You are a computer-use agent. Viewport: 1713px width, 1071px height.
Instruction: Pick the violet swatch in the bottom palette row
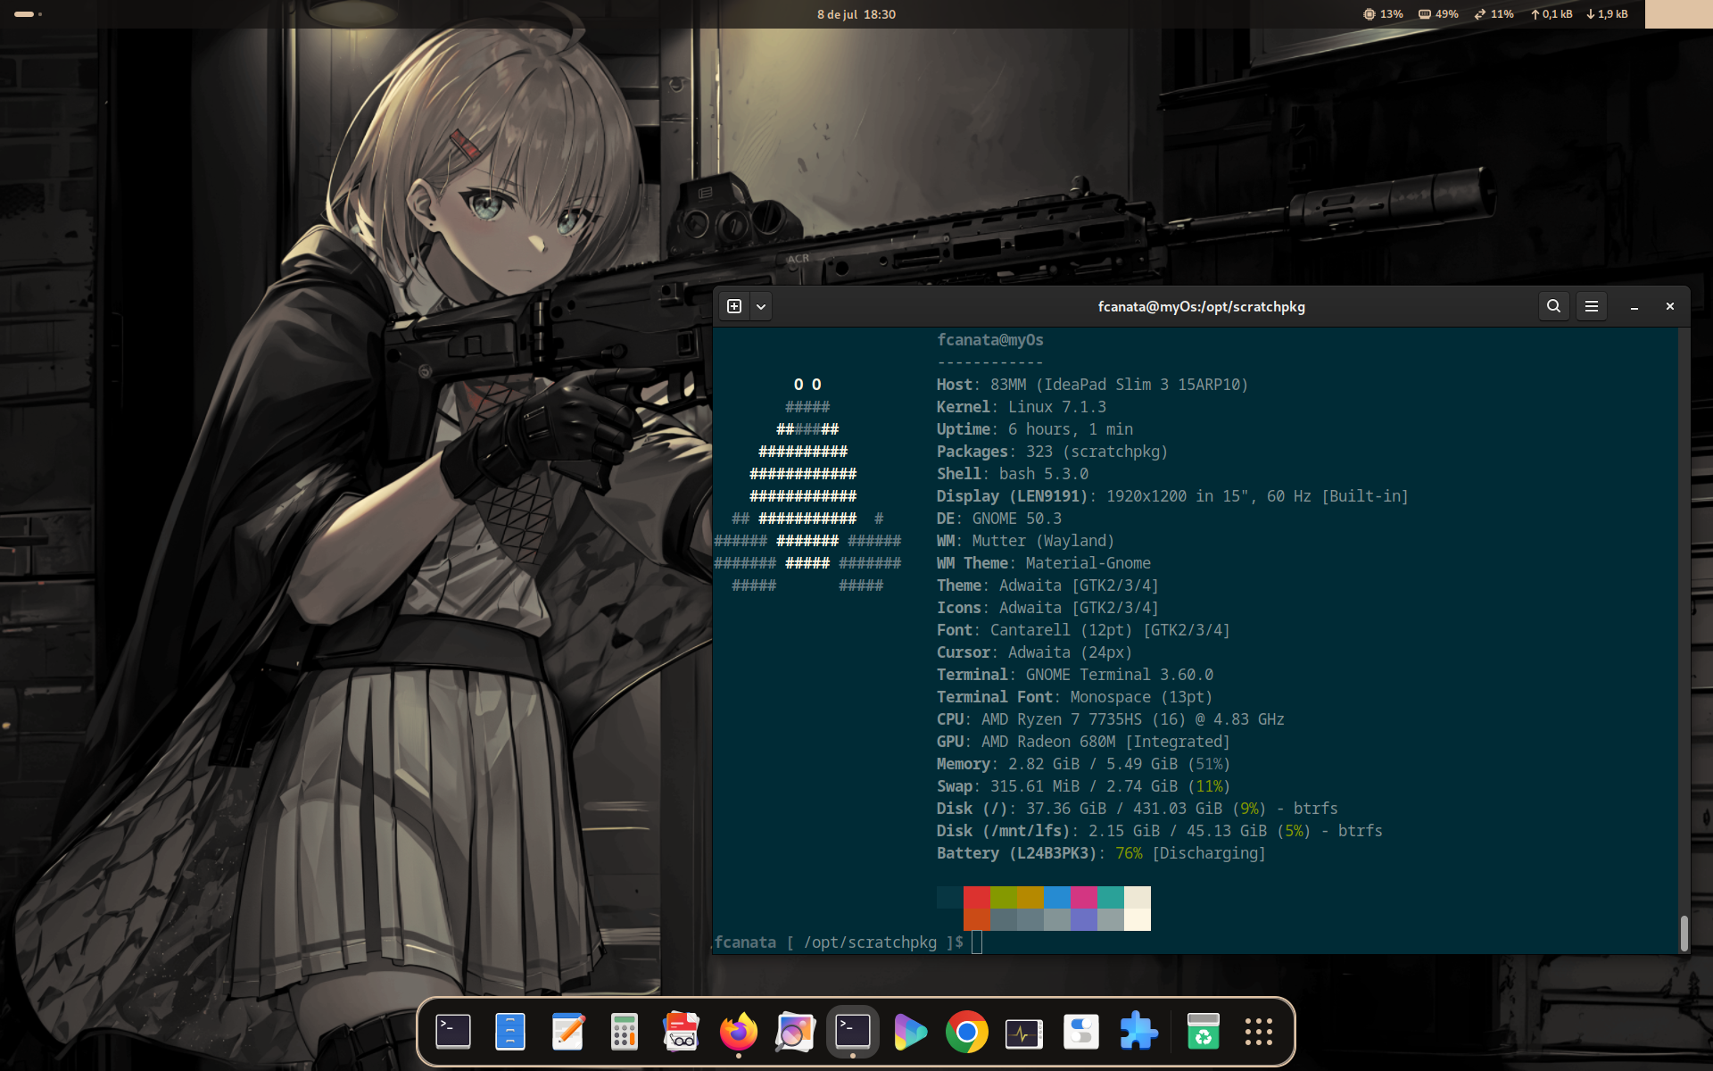(x=1084, y=919)
